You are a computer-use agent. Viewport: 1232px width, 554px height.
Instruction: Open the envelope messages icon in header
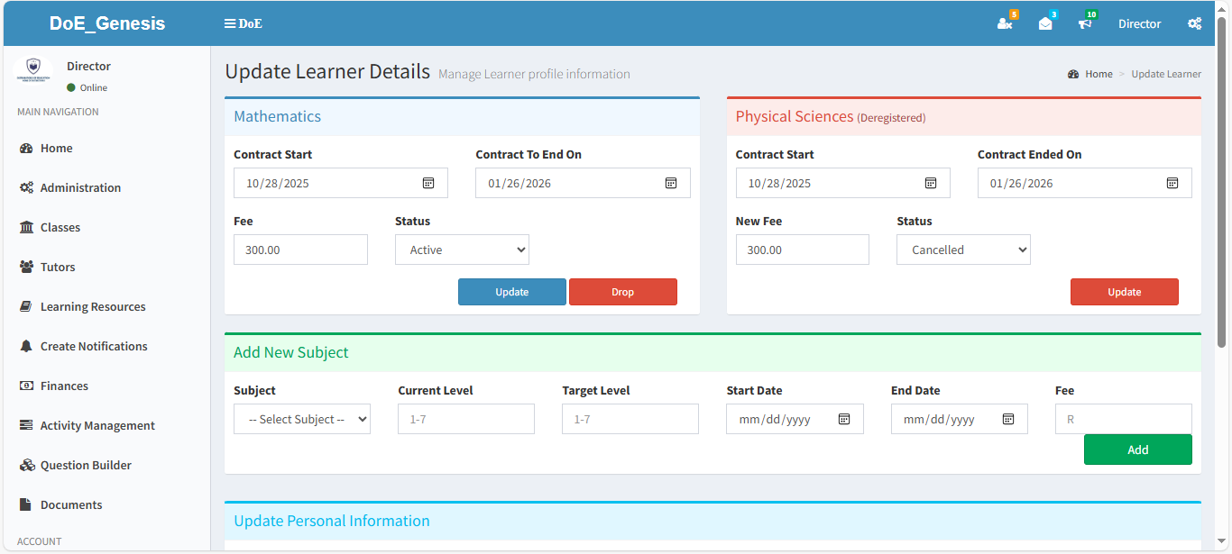(x=1045, y=24)
